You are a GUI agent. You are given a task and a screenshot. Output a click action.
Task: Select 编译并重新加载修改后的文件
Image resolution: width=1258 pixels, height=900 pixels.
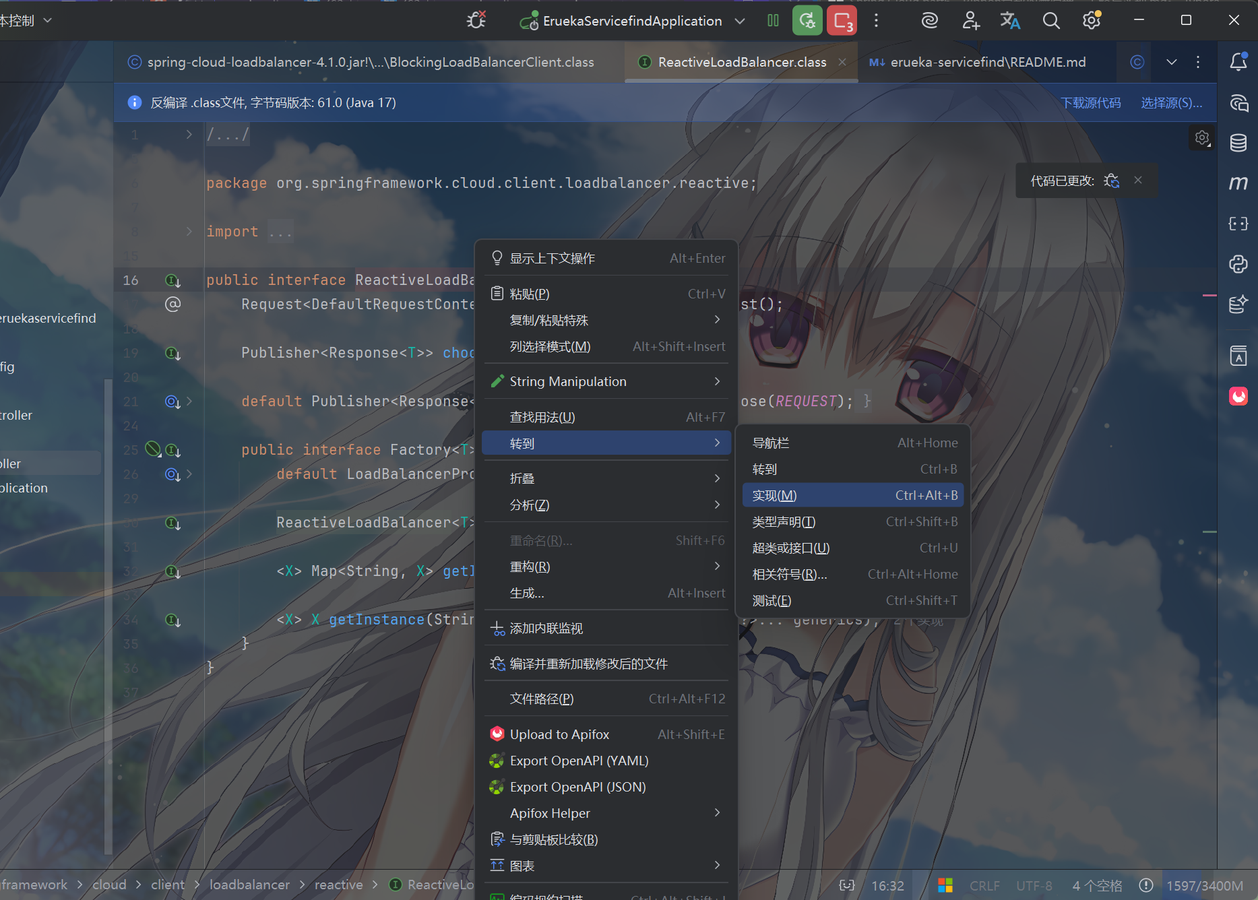pyautogui.click(x=606, y=664)
